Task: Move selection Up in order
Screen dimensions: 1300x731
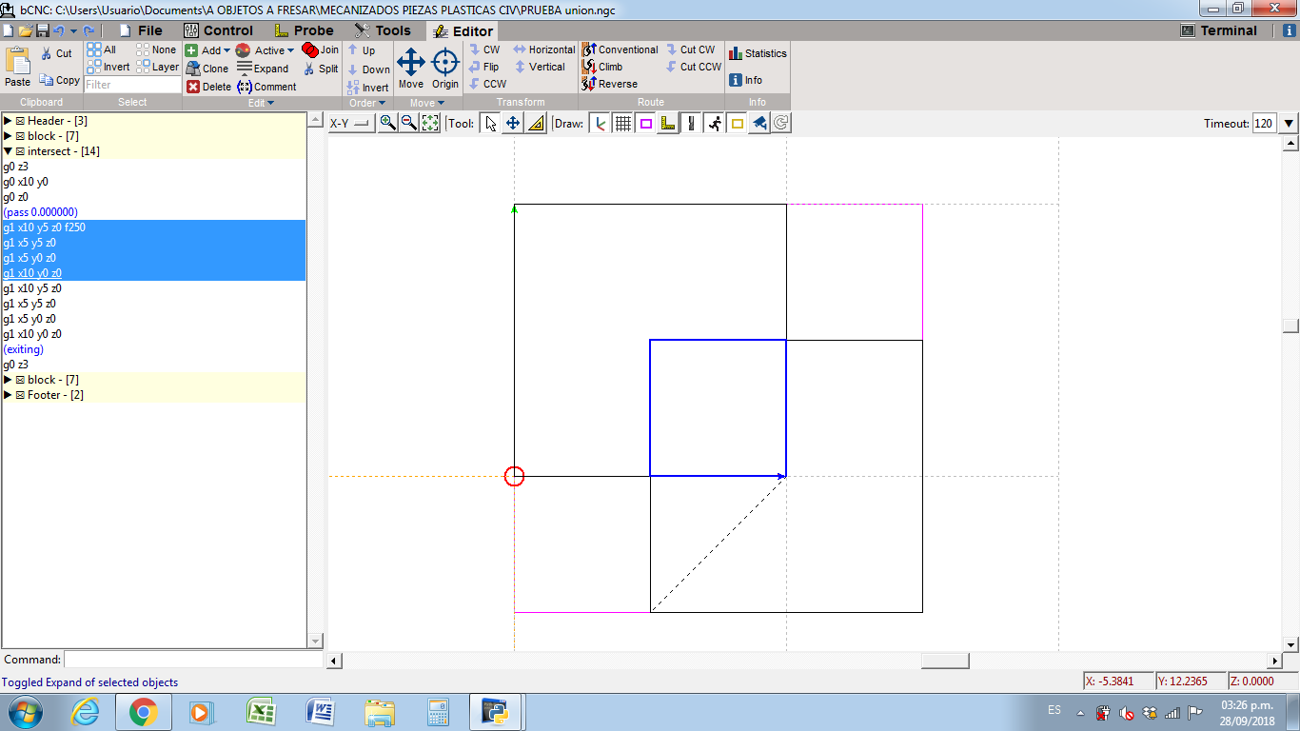Action: click(x=362, y=50)
